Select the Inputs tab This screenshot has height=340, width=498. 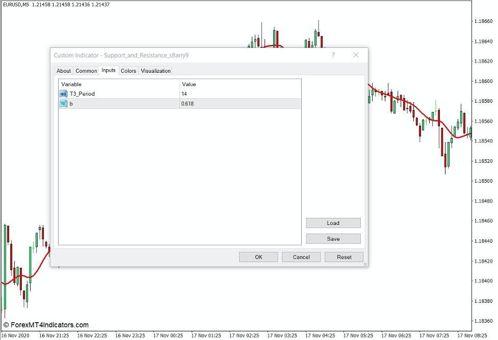[108, 71]
